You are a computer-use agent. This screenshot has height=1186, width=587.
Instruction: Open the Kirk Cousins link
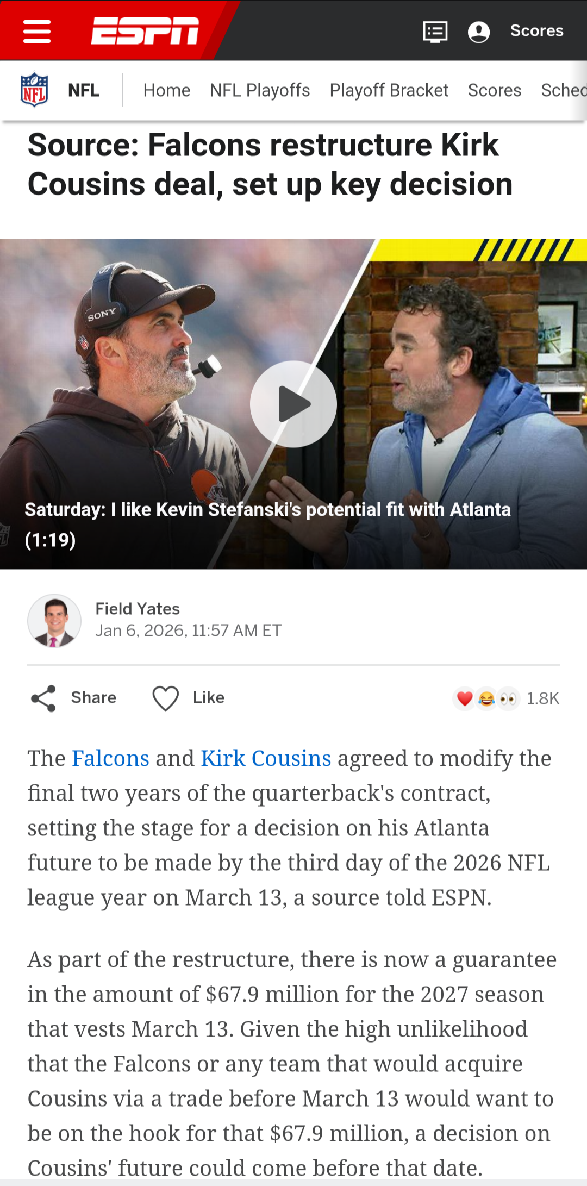[266, 758]
